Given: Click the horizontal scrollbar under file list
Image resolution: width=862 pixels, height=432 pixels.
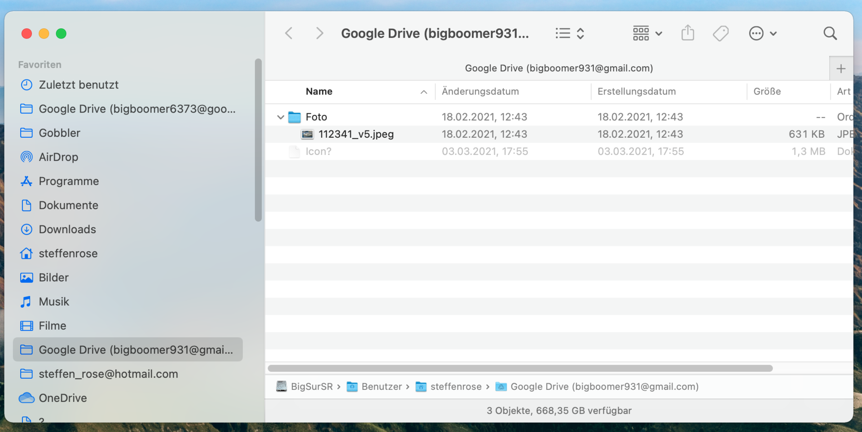Looking at the screenshot, I should (520, 368).
